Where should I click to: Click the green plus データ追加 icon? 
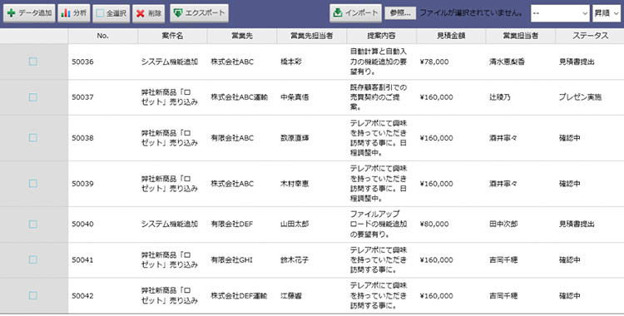pos(12,13)
